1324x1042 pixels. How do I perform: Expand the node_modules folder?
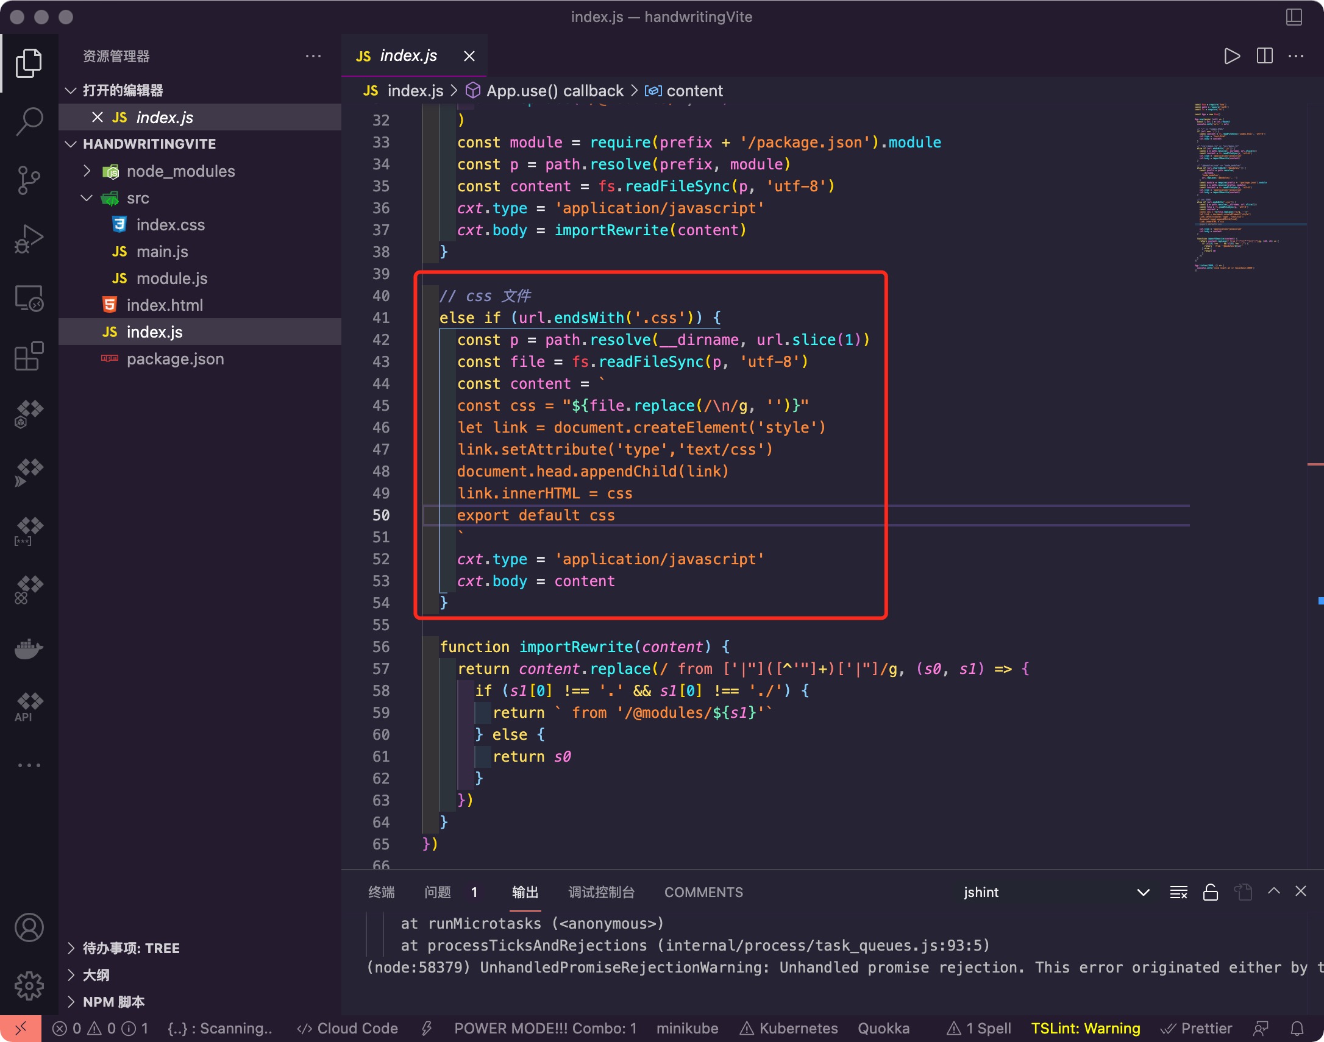pos(87,171)
